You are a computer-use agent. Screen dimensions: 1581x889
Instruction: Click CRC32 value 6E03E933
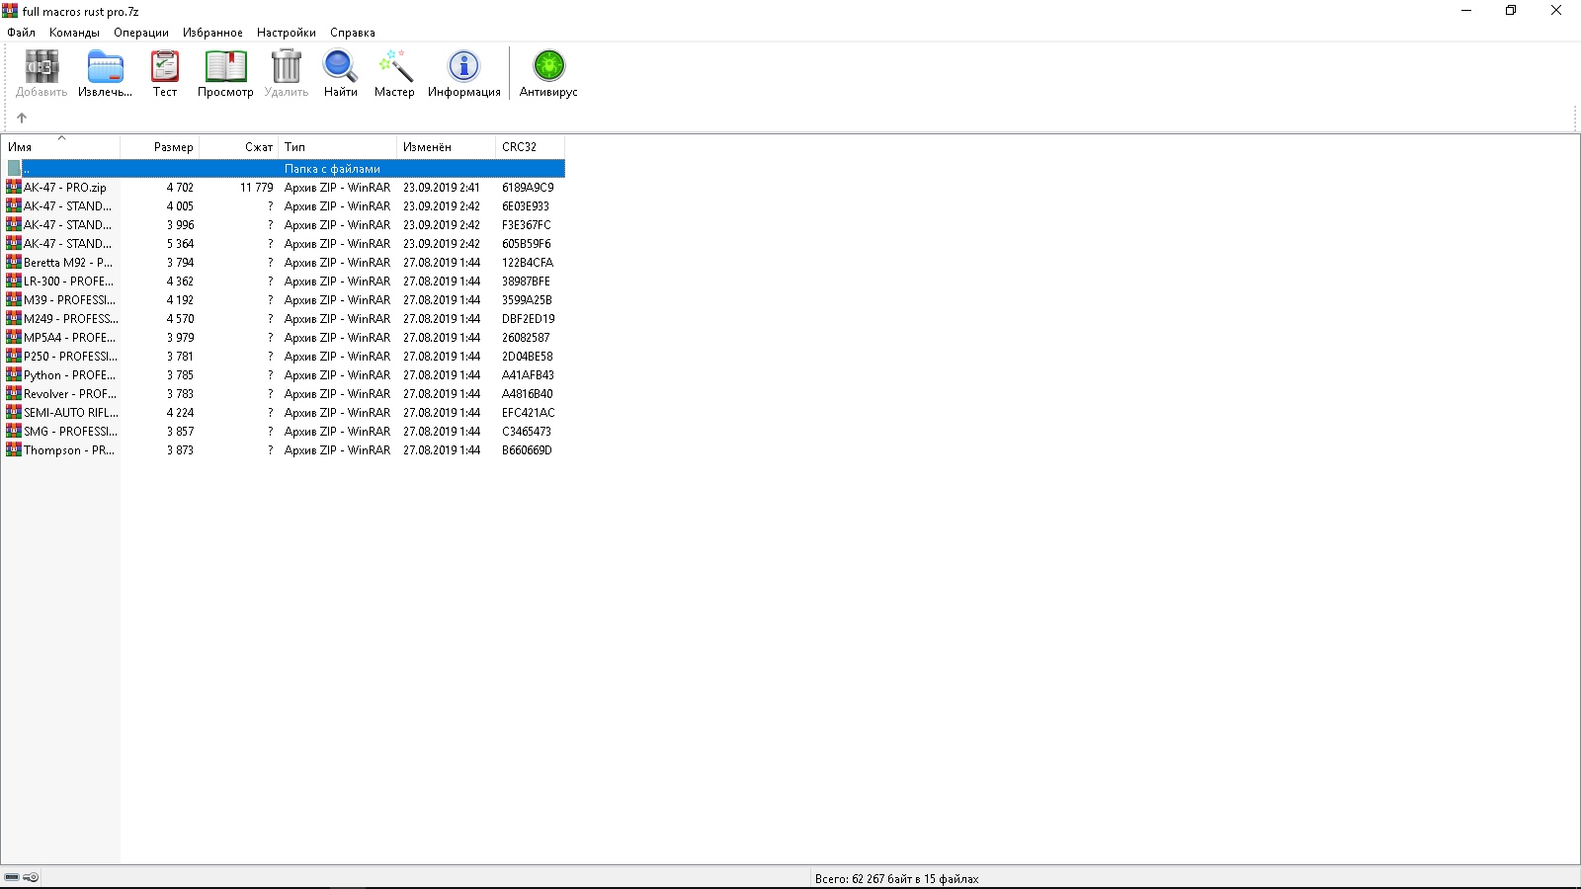pyautogui.click(x=526, y=205)
